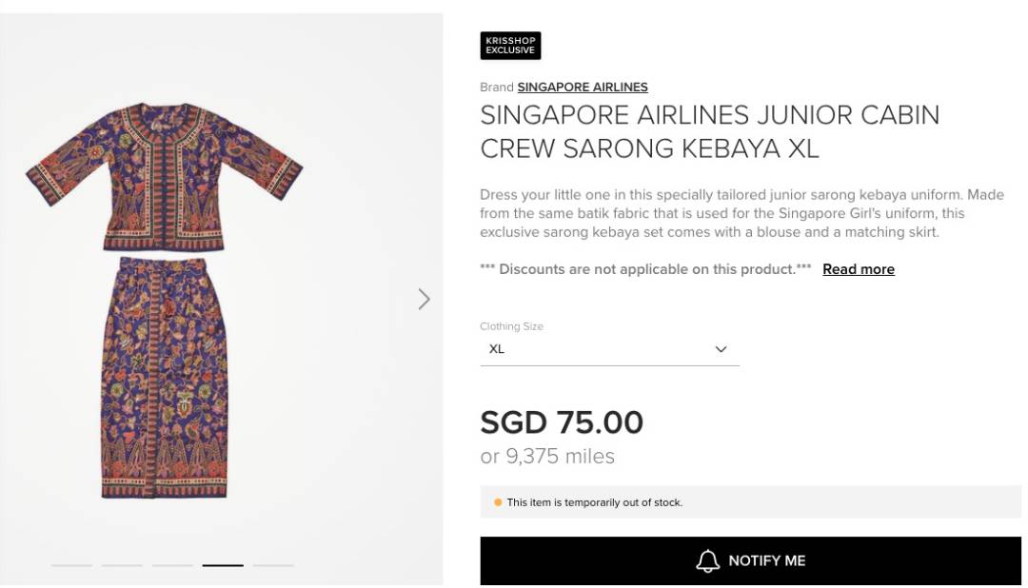Click the orange out-of-stock status dot
Screen dimensions: 1028x588
(x=498, y=502)
